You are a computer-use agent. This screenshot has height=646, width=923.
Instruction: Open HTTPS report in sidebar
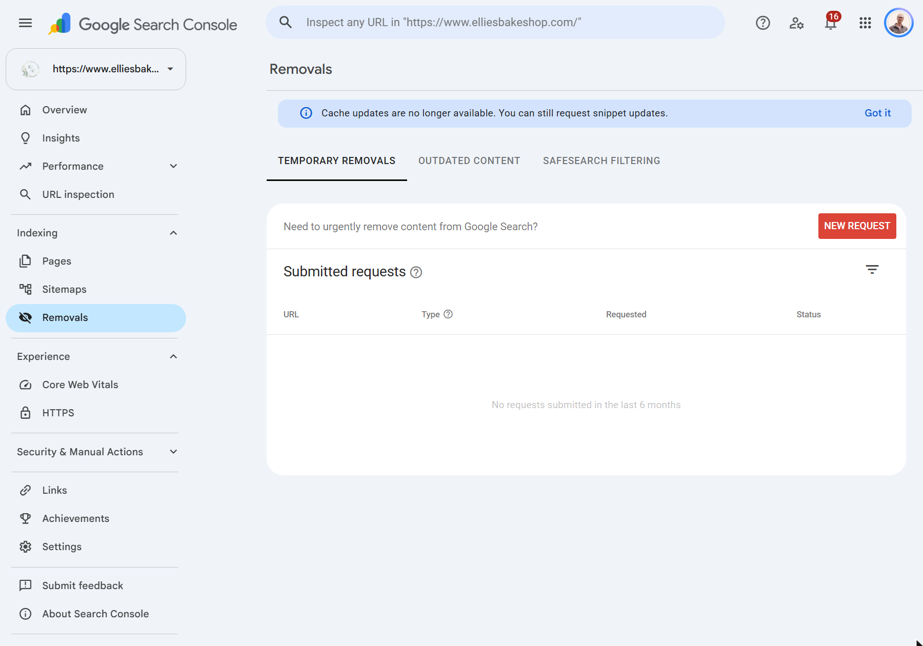[96, 413]
